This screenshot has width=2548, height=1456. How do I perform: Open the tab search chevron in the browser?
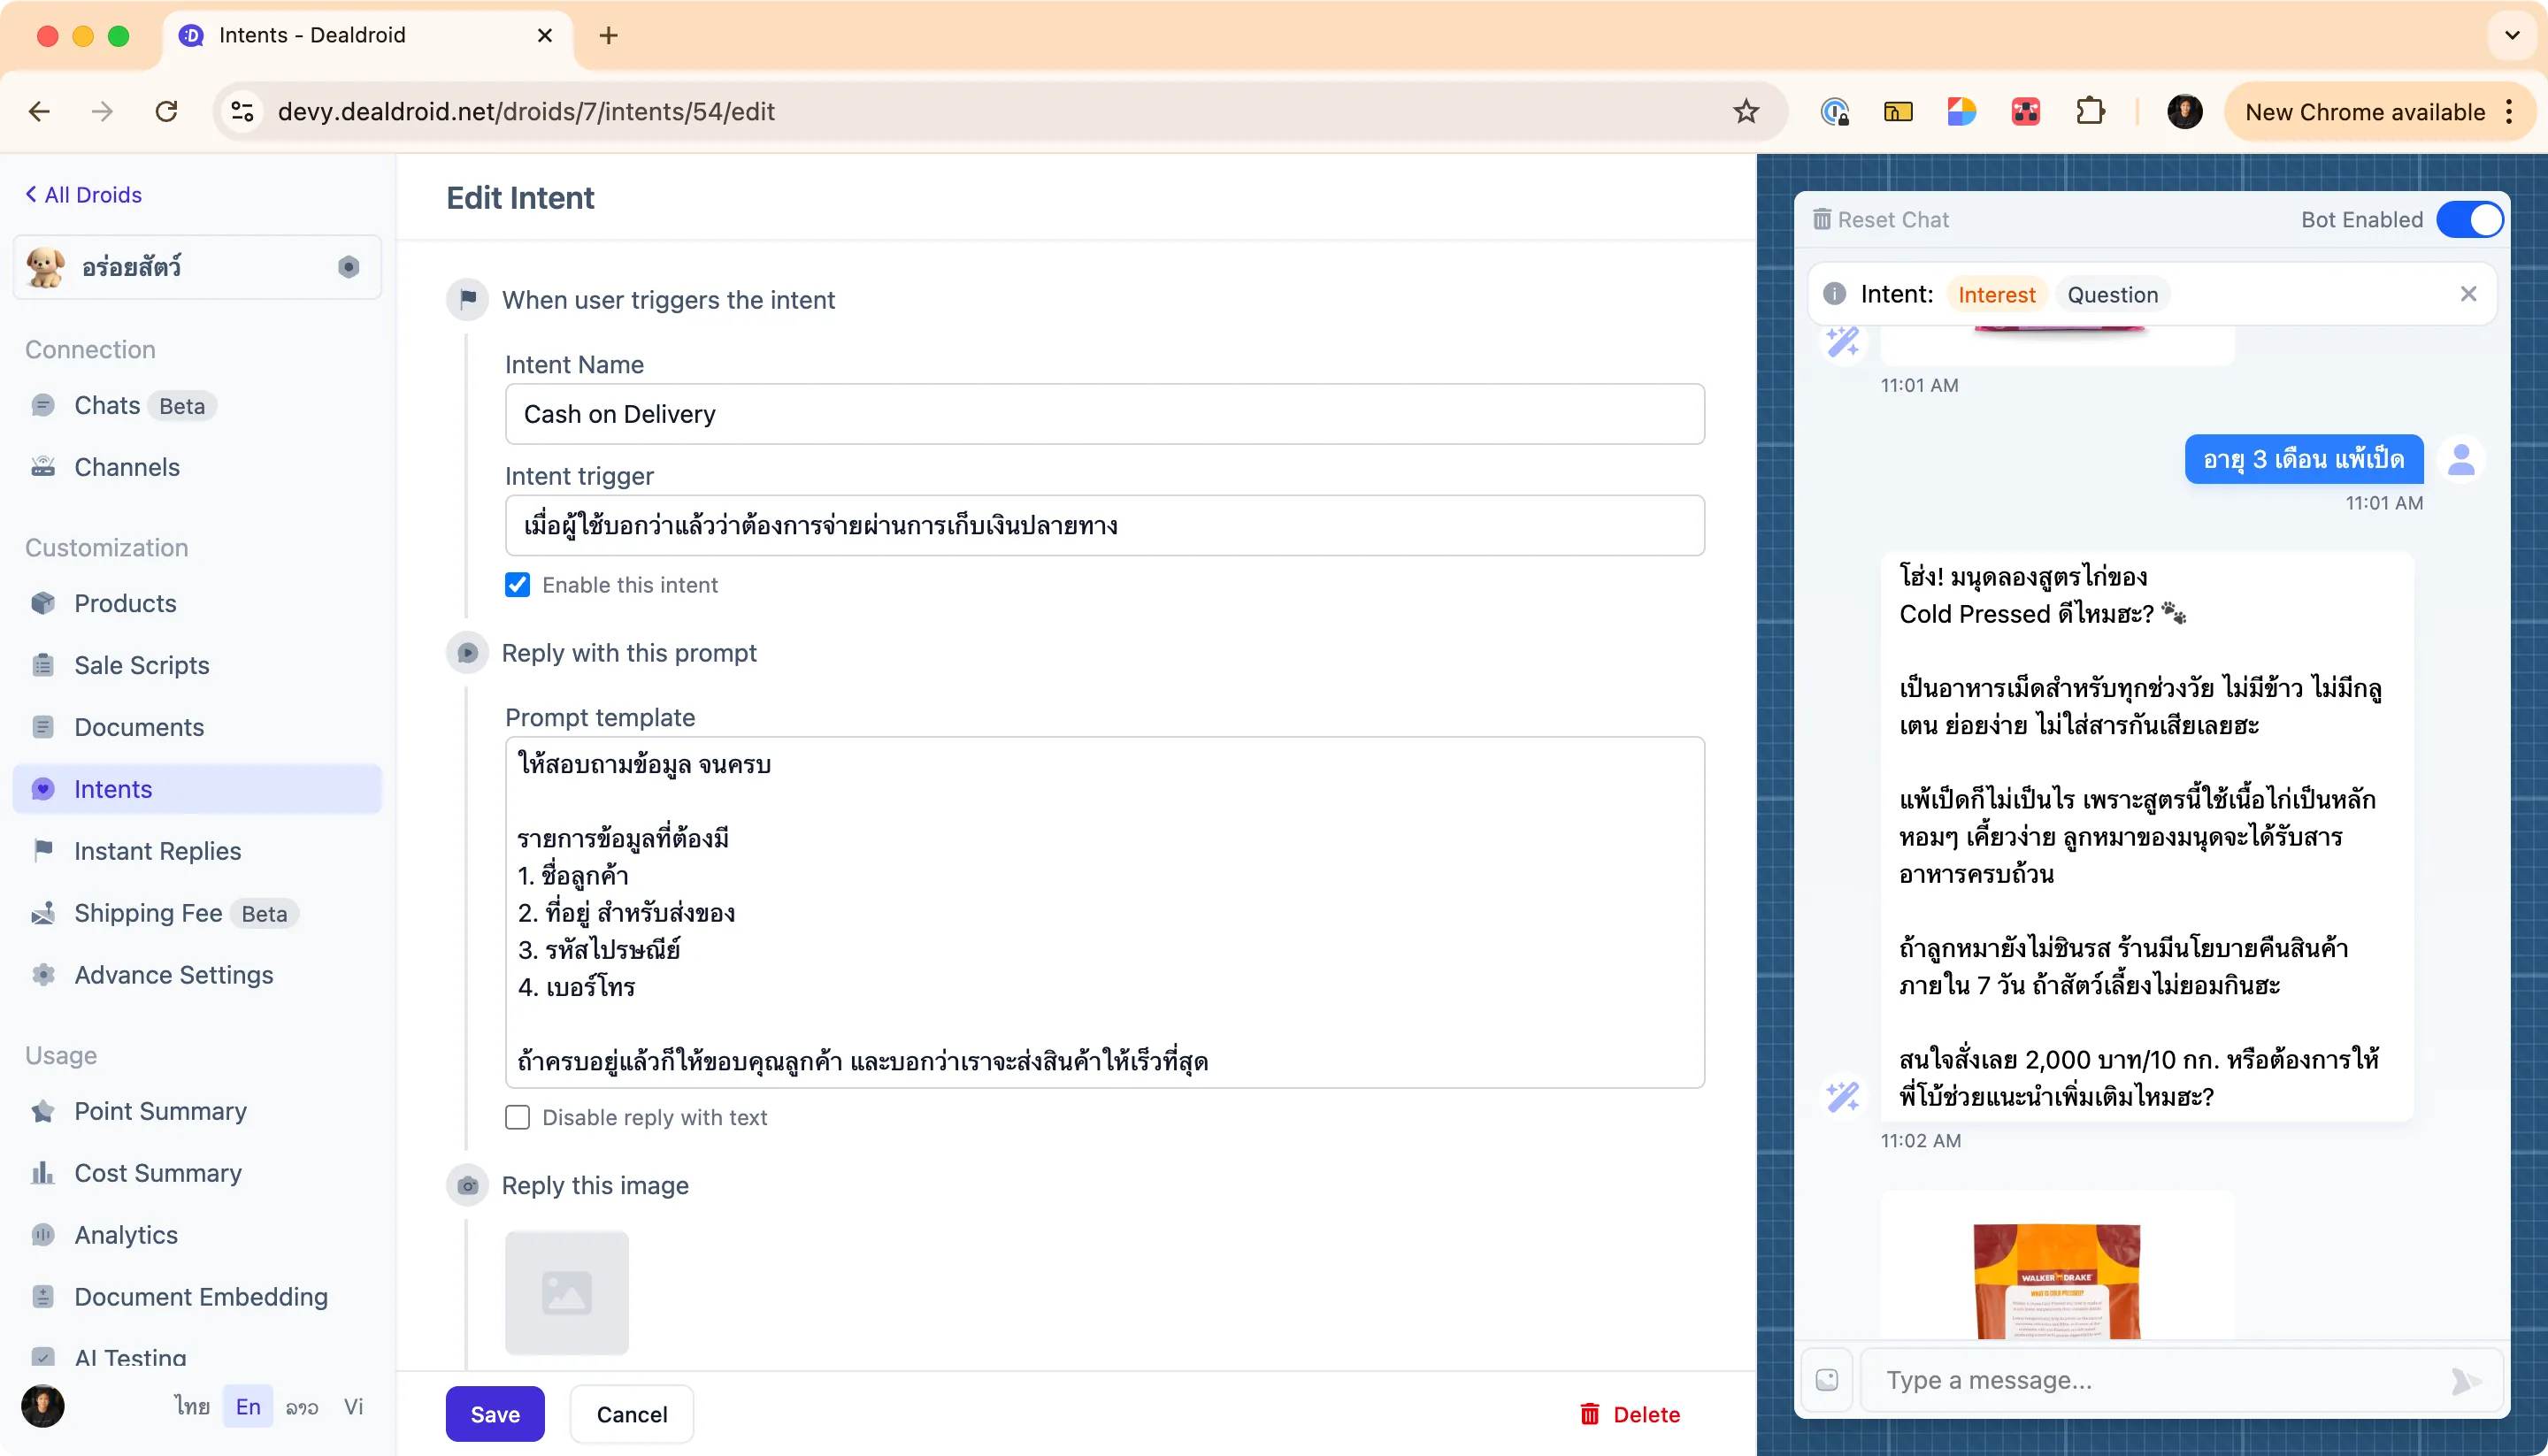[2511, 35]
